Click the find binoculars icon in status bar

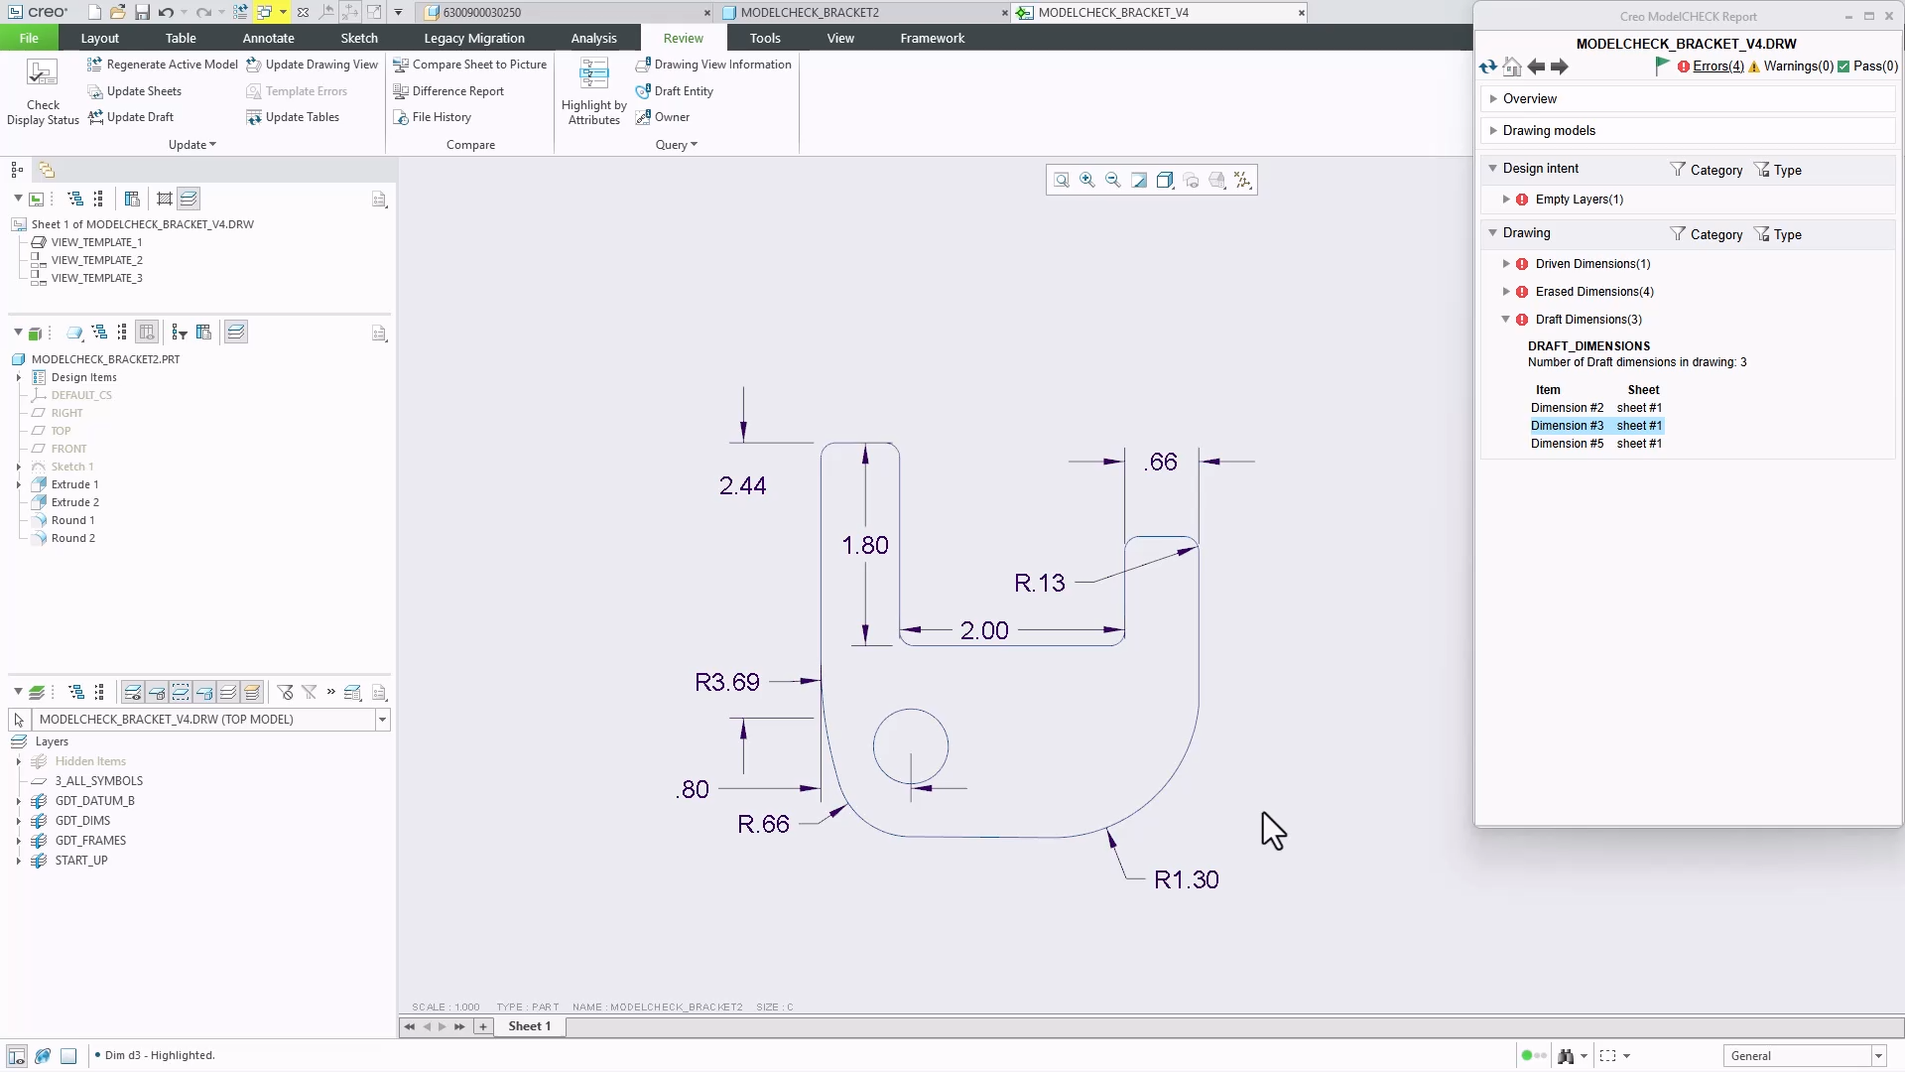click(x=1566, y=1056)
